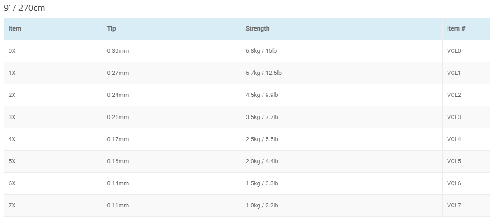490x220 pixels.
Task: Click the Tip column header
Action: 171,29
